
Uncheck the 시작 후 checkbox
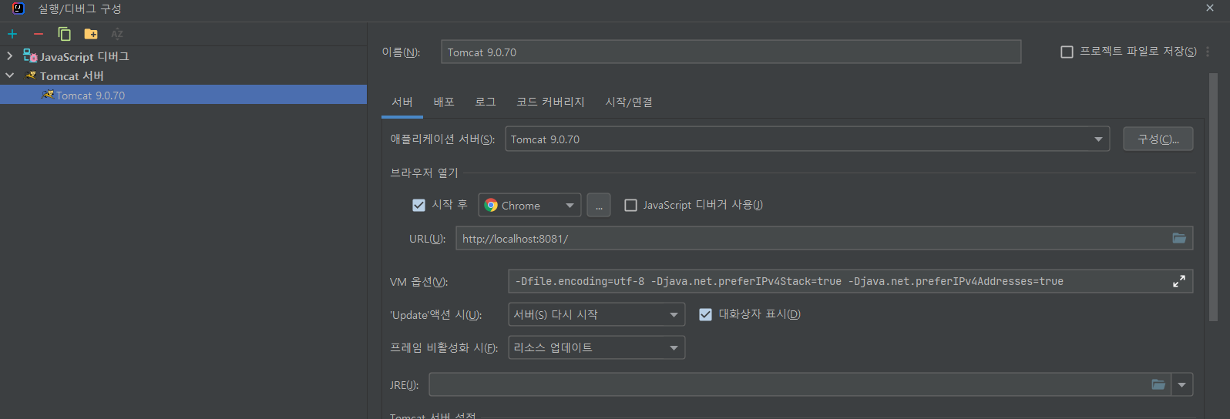[x=418, y=205]
